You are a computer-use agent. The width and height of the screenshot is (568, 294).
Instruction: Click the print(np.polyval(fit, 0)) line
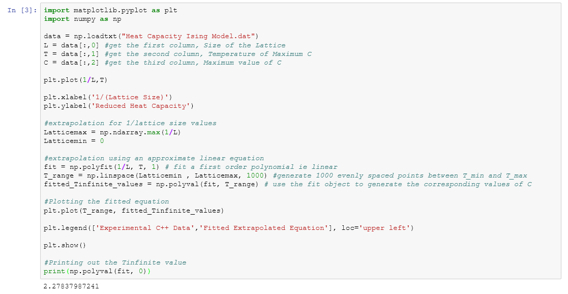pyautogui.click(x=97, y=271)
